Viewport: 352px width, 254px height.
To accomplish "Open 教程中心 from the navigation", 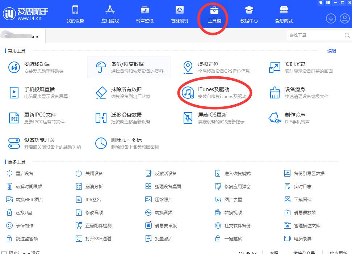I will pyautogui.click(x=249, y=14).
